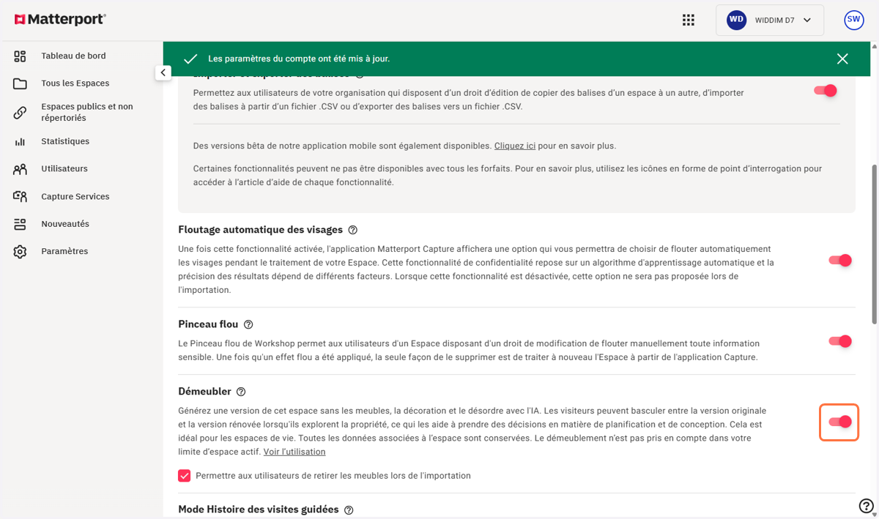Click 'Les paramètres du compte ont été mis à jour' message
Image resolution: width=879 pixels, height=519 pixels.
pos(299,59)
